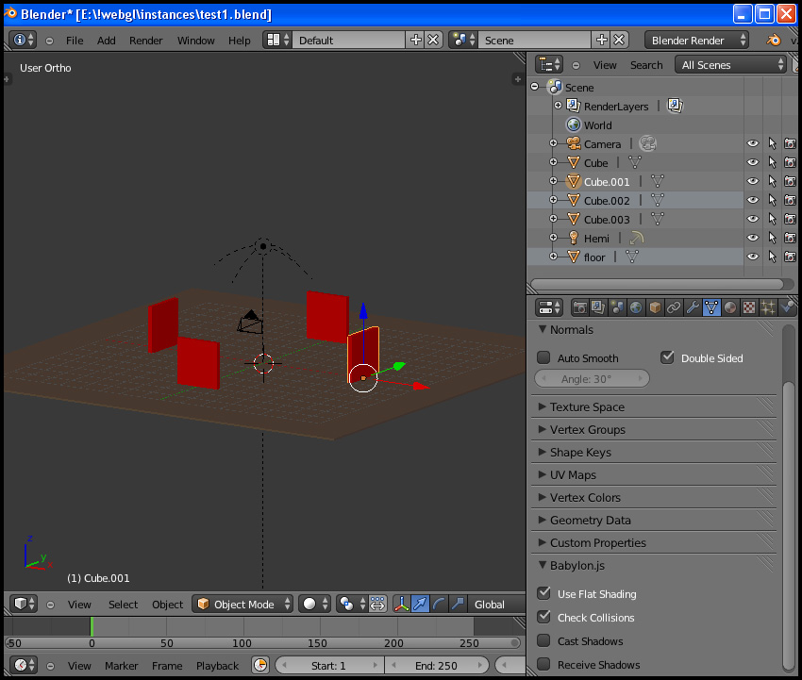Uncheck the Check Collisions option

tap(543, 618)
